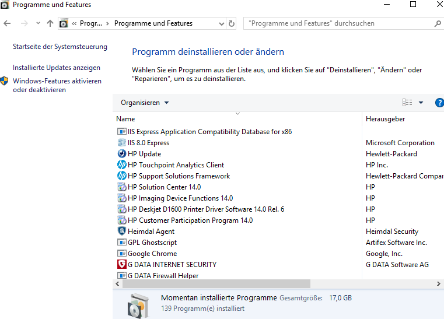Open the help question mark icon

click(439, 103)
